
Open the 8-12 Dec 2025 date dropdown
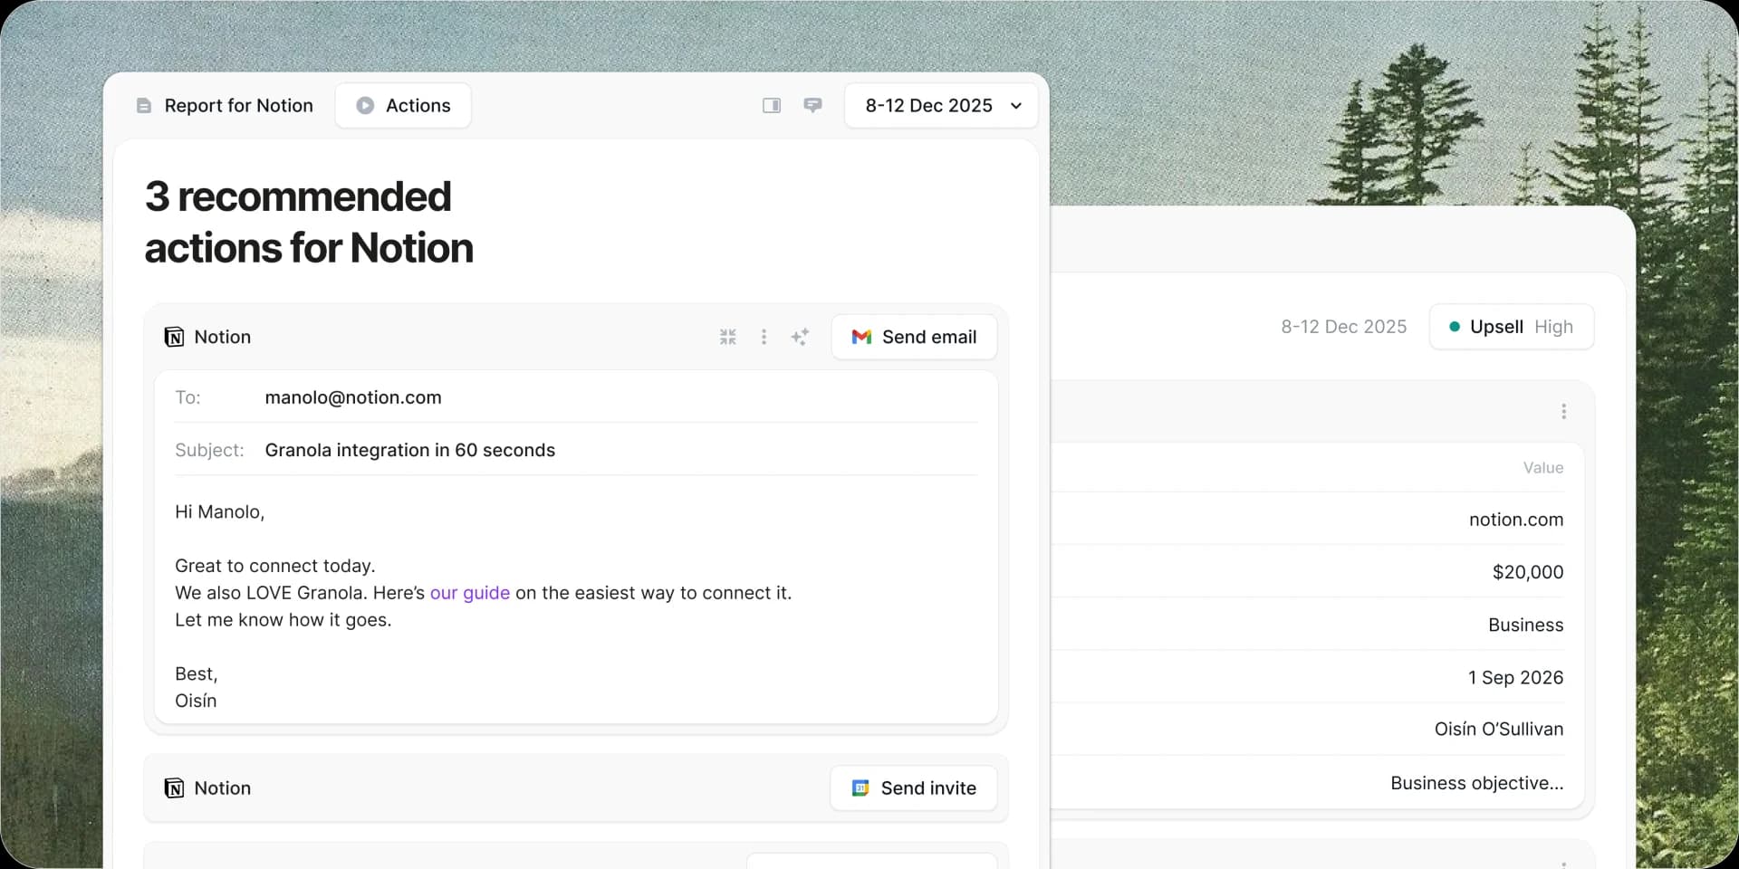941,106
